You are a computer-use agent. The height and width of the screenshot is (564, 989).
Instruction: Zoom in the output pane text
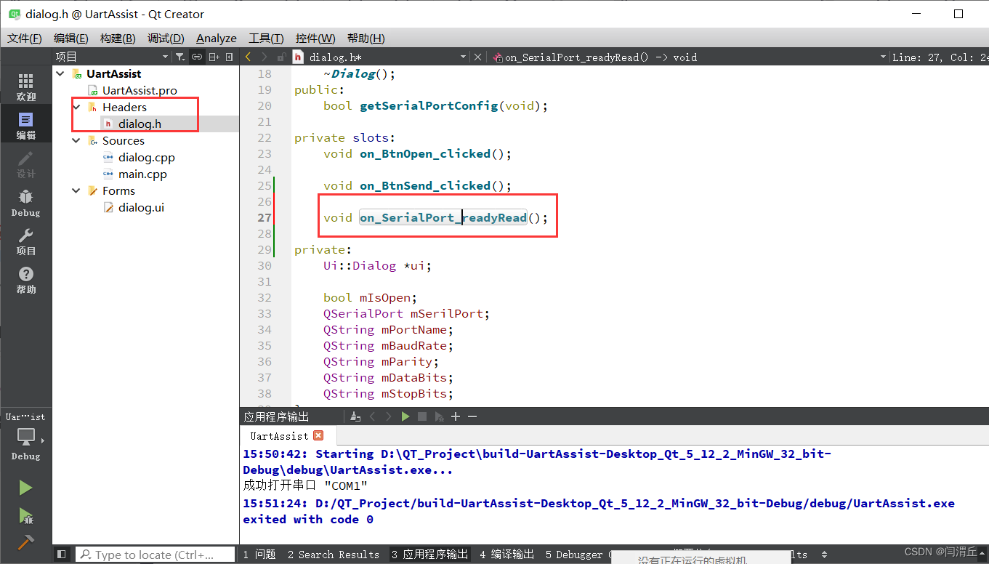click(x=456, y=416)
